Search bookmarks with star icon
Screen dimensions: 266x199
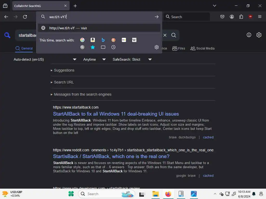point(93,47)
